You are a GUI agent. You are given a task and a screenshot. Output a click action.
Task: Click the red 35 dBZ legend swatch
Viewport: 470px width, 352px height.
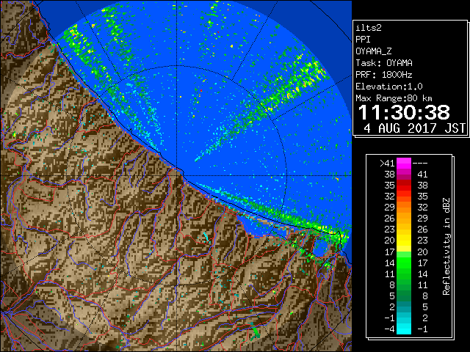pyautogui.click(x=404, y=186)
